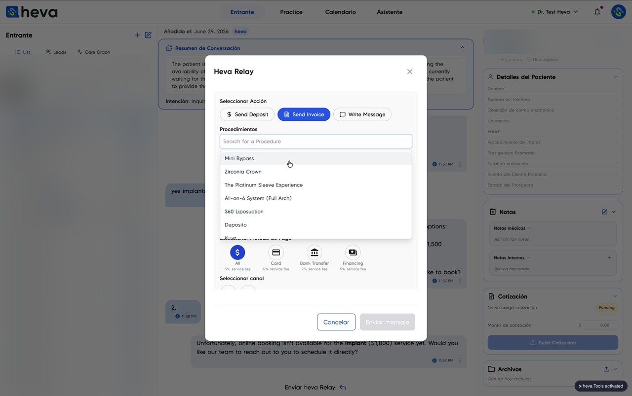Pick Mini Bypass from procedure list
Viewport: 632px width, 396px height.
click(x=316, y=158)
